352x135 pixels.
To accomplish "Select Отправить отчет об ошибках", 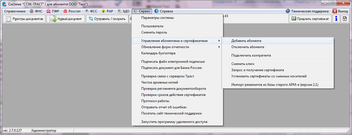I will coord(177,107).
